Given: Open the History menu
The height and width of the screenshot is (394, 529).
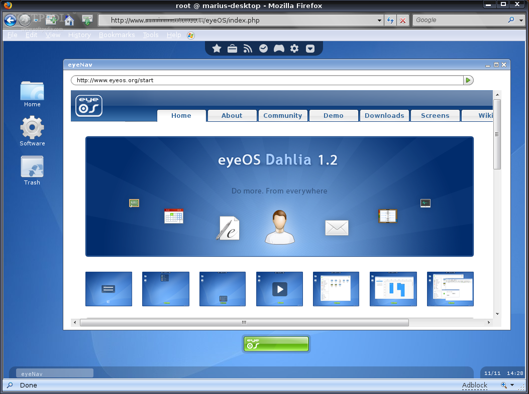Looking at the screenshot, I should click(79, 35).
